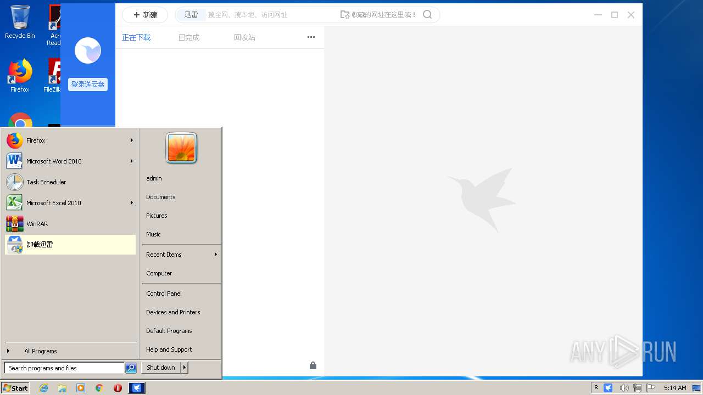The image size is (703, 395).
Task: Click the Show desktop monitor tray icon
Action: click(696, 388)
